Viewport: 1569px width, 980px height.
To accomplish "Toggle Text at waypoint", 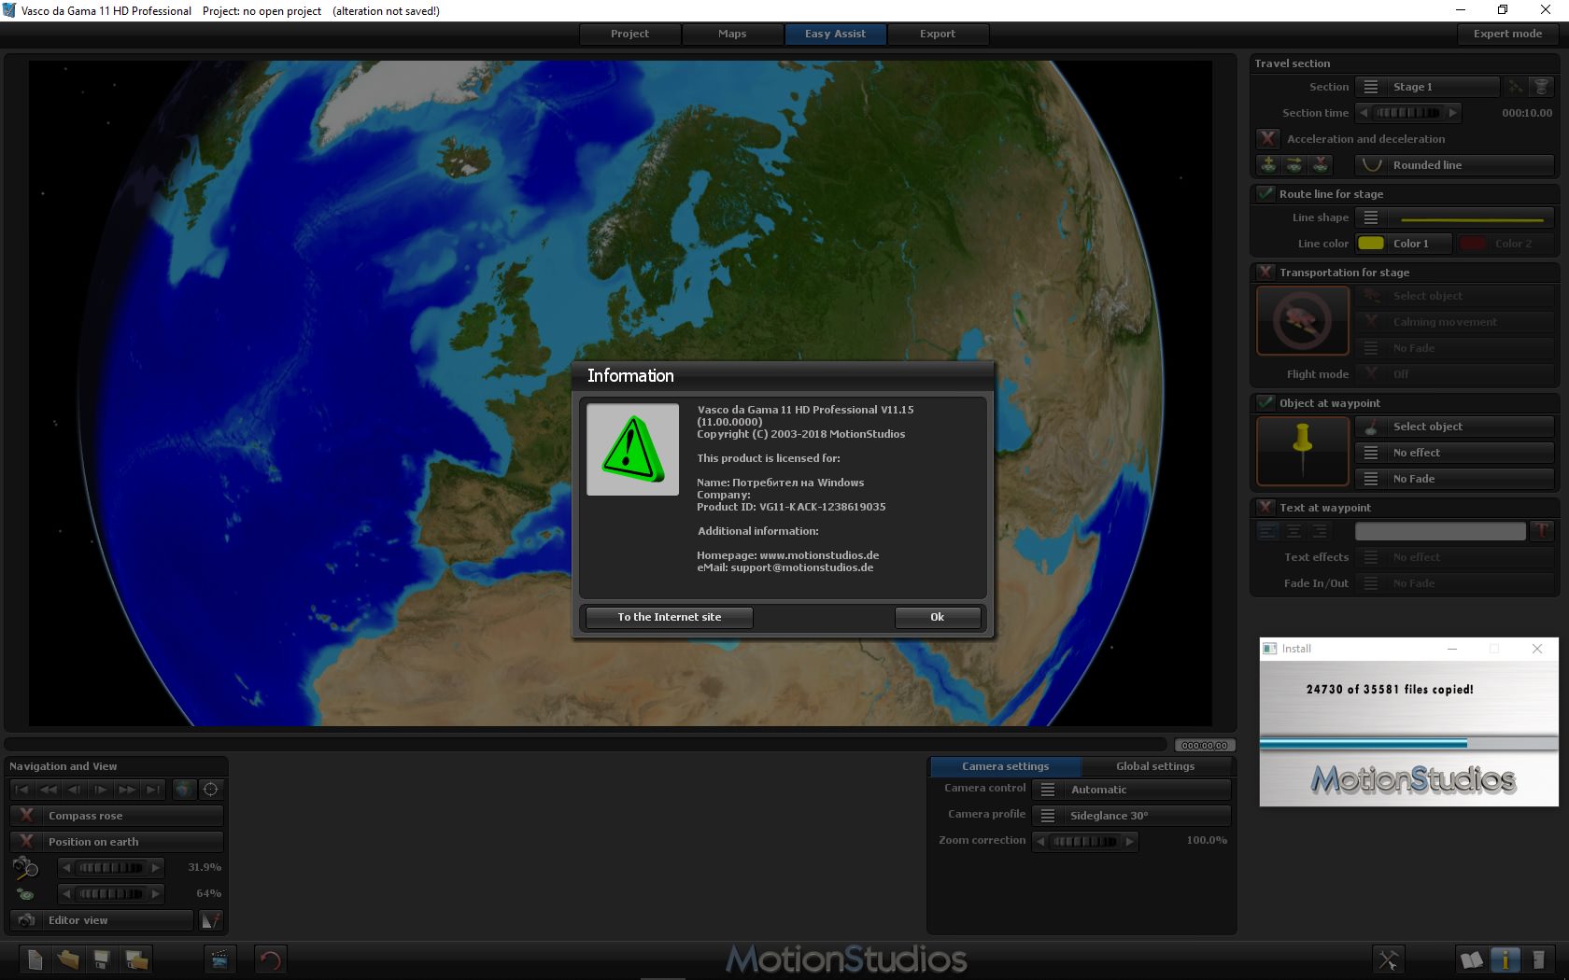I will point(1265,508).
